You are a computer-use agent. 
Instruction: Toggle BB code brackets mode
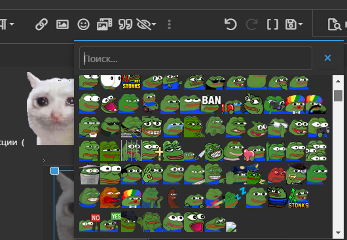click(x=272, y=24)
